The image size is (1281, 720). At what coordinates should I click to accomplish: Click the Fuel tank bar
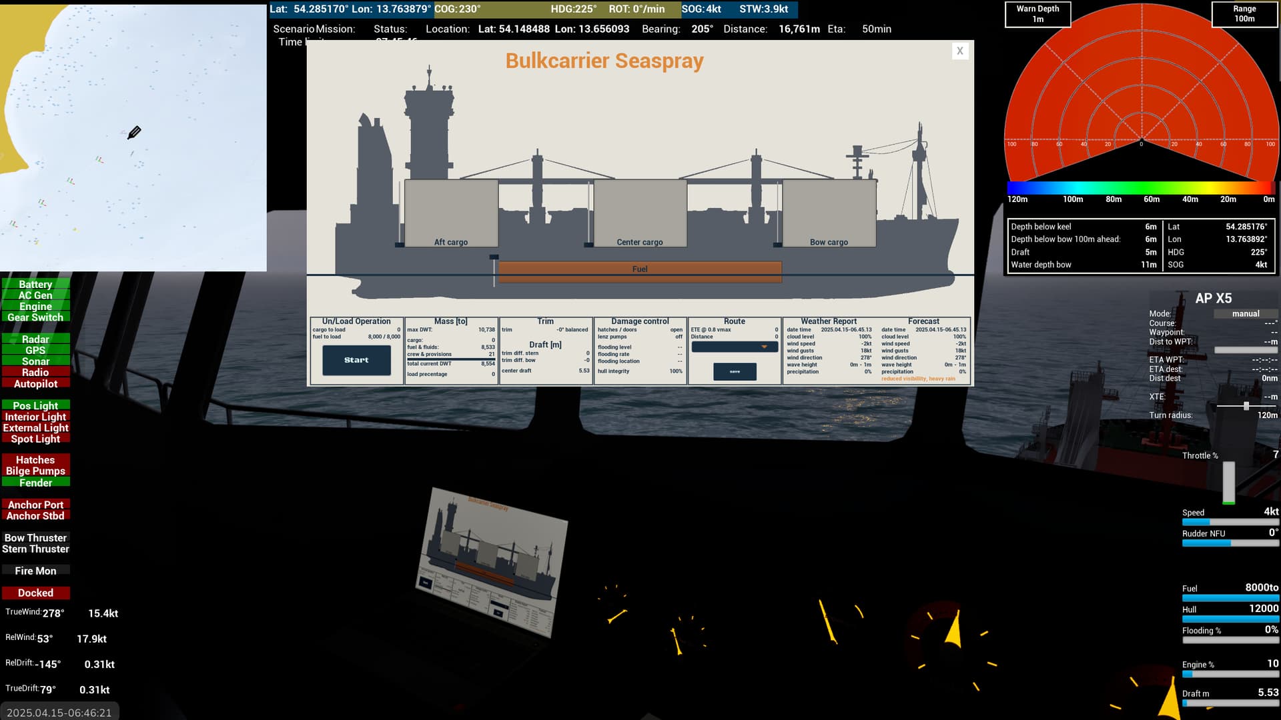640,269
